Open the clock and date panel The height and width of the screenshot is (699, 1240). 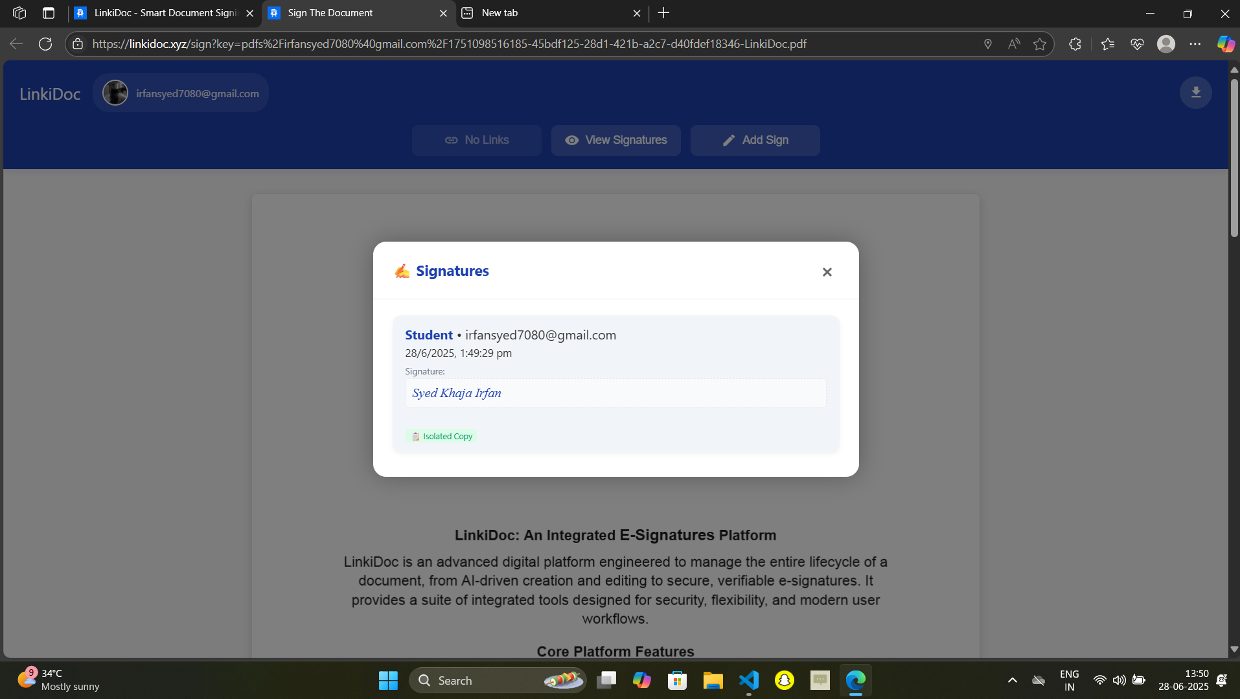tap(1183, 680)
